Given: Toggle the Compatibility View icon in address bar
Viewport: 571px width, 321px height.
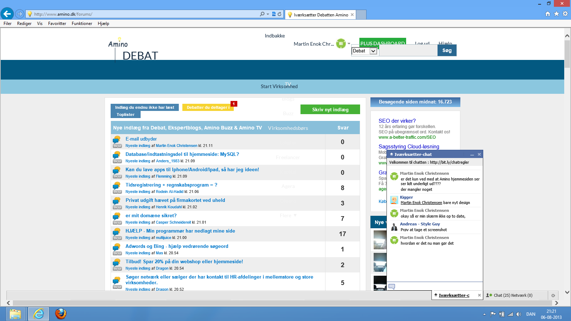Looking at the screenshot, I should pyautogui.click(x=274, y=14).
